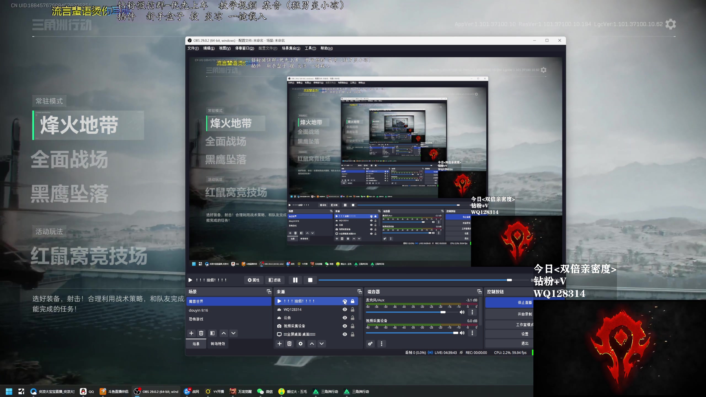Select the 恐怖游戏 scene
The height and width of the screenshot is (397, 706).
(x=229, y=319)
